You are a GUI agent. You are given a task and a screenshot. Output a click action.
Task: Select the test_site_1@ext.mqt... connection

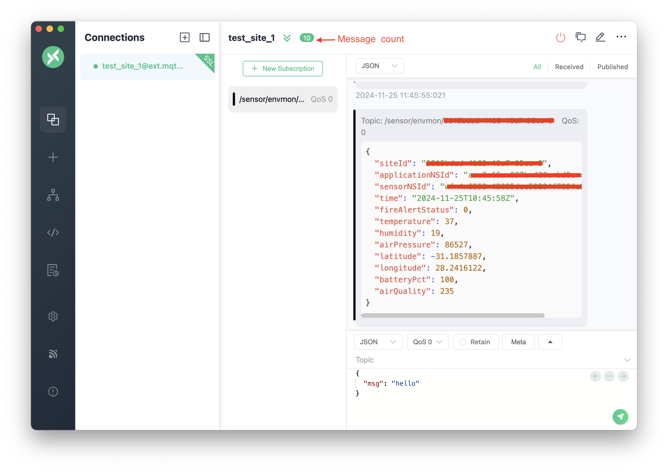147,67
